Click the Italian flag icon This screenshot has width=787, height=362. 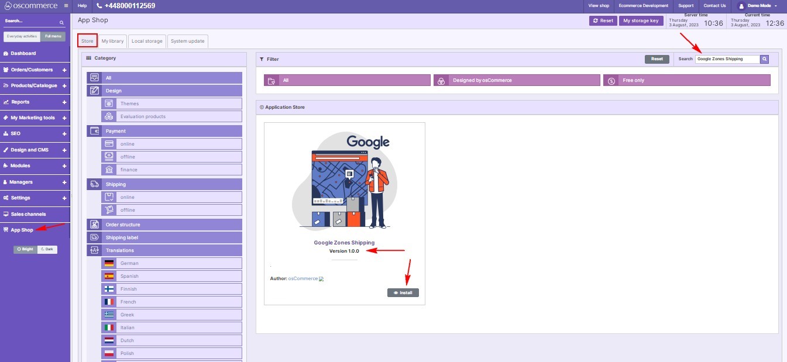(109, 327)
